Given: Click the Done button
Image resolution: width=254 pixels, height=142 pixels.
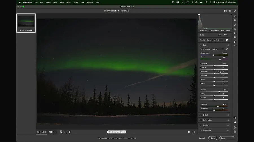Looking at the screenshot, I should [x=213, y=138].
